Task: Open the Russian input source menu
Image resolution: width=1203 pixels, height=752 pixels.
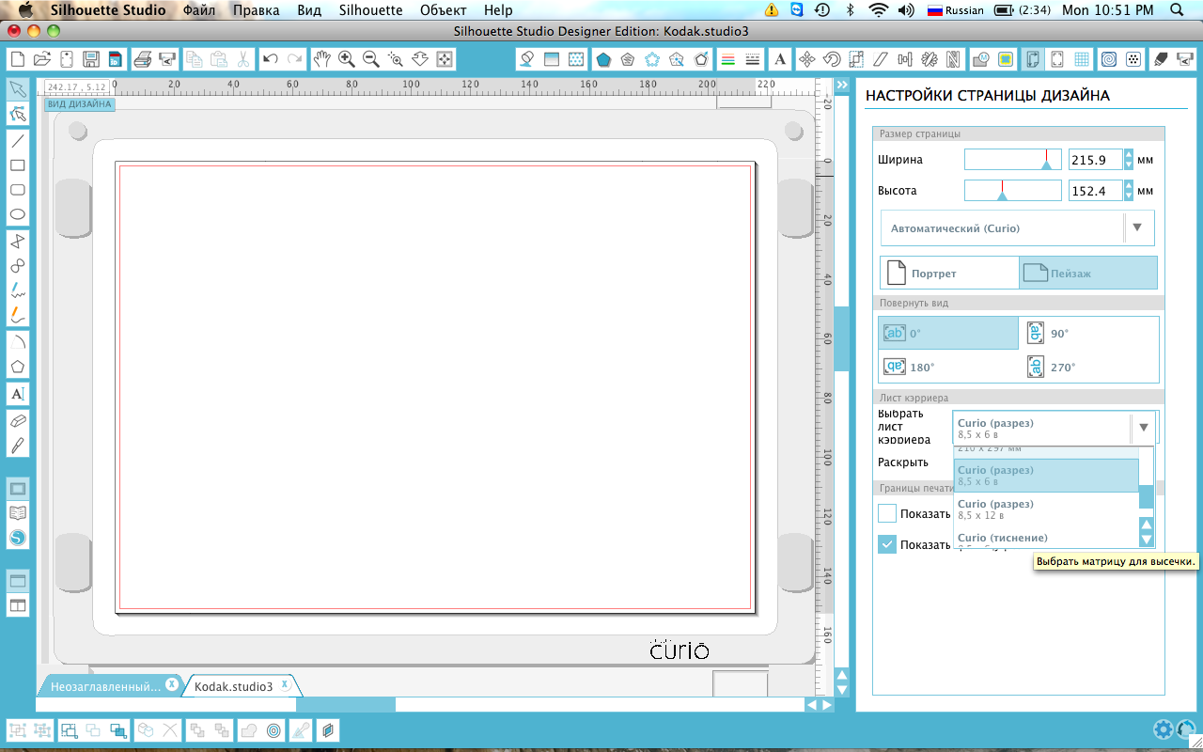Action: (956, 10)
